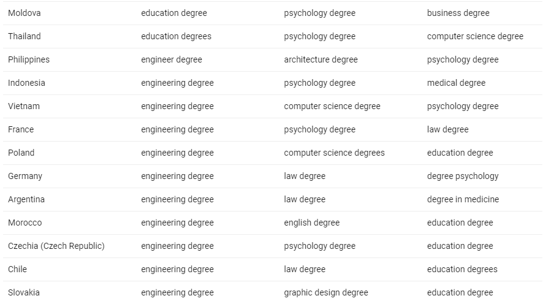
Task: Select the Thailand row label
Action: coord(25,36)
